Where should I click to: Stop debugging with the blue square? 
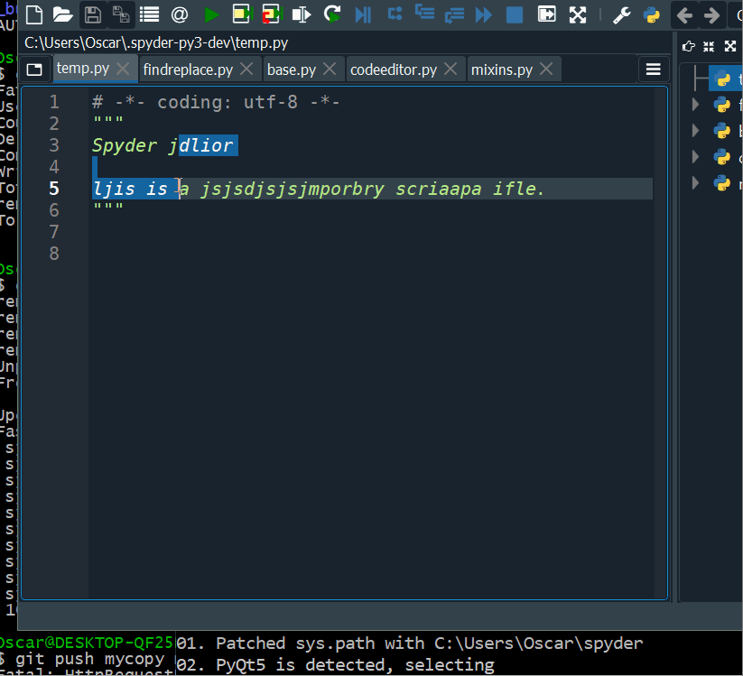515,14
